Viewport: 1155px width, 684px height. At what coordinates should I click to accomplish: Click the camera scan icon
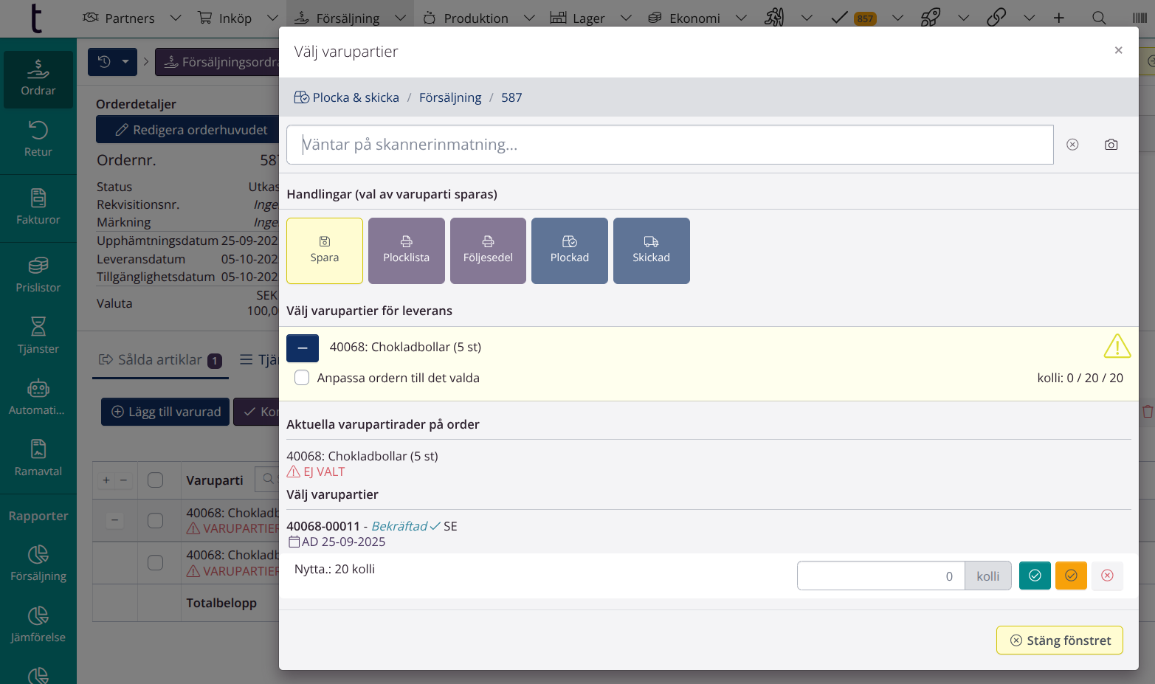[x=1111, y=145]
